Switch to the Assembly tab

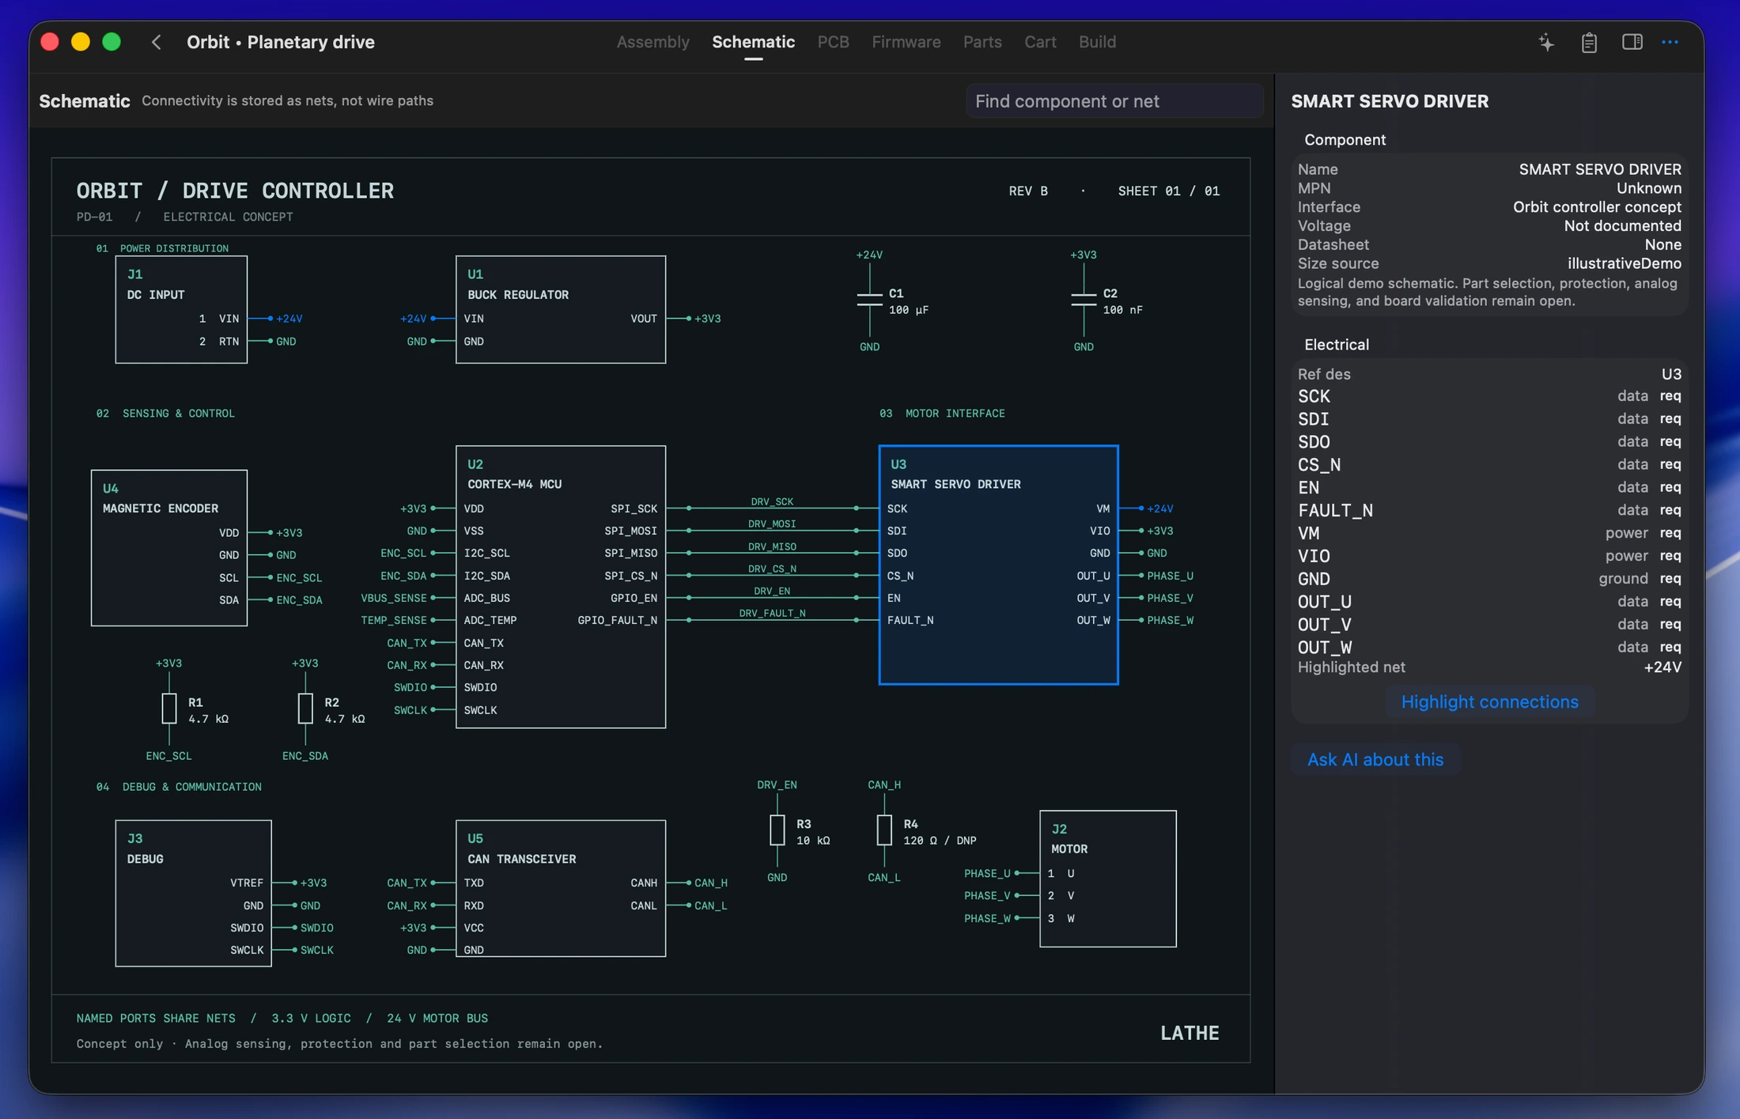pyautogui.click(x=652, y=42)
